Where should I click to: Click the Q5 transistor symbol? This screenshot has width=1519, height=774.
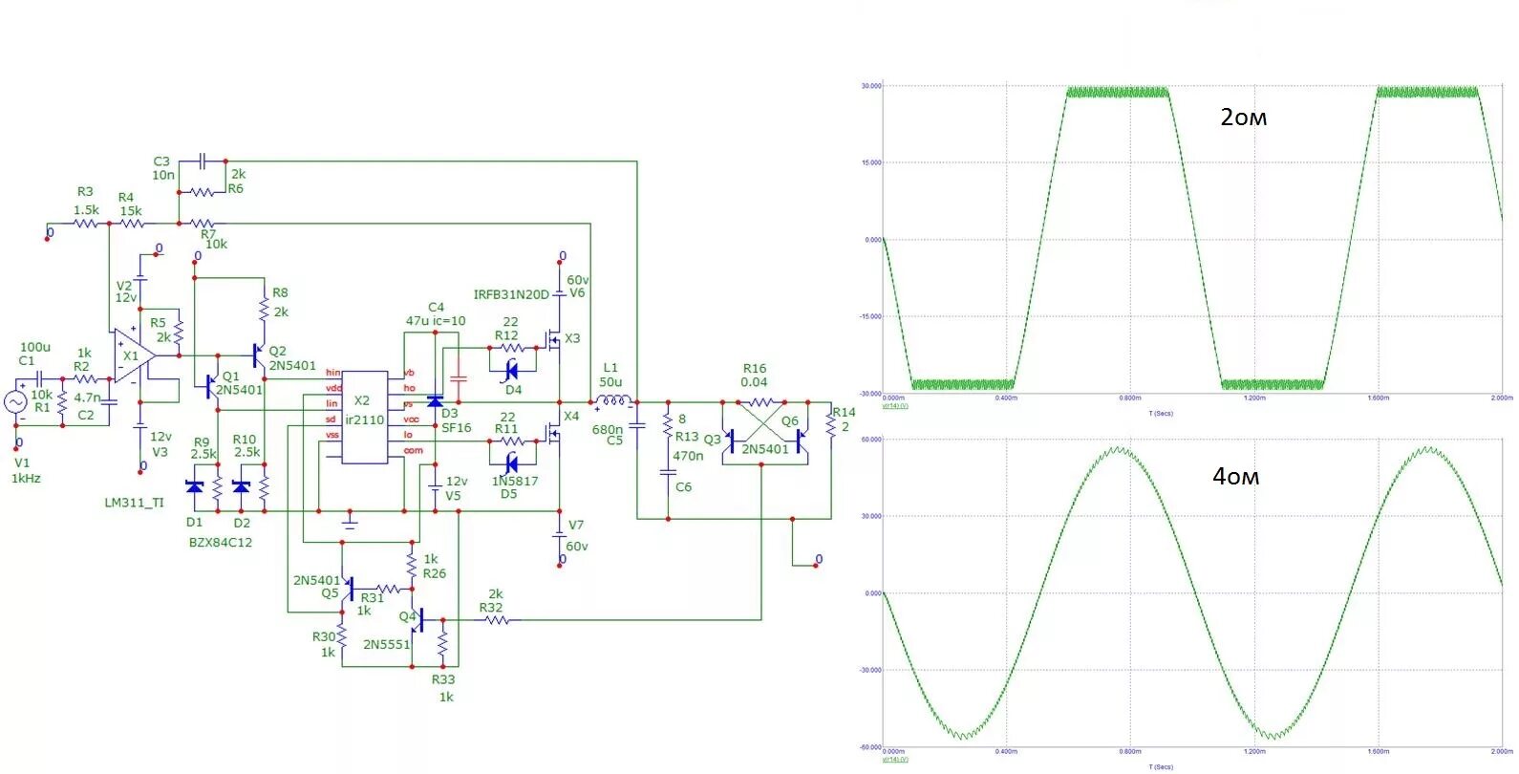[347, 587]
